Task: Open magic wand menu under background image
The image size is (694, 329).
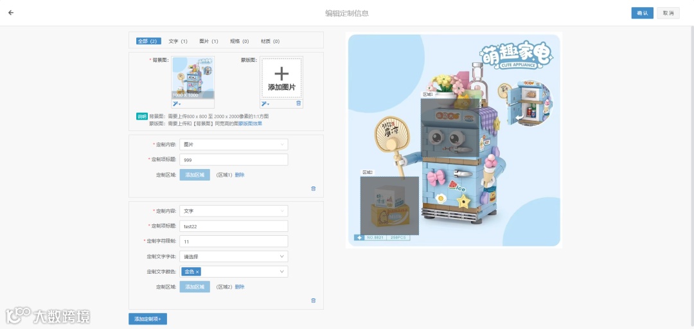Action: click(x=177, y=103)
